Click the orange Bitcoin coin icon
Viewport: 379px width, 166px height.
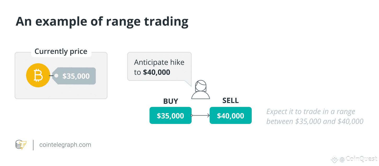[x=38, y=75]
